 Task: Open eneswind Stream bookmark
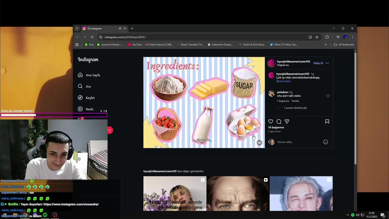110,44
